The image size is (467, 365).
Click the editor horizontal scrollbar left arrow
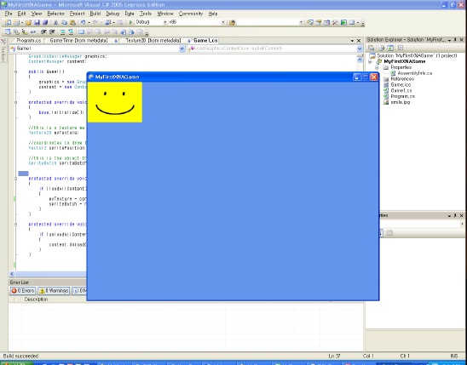(12, 274)
